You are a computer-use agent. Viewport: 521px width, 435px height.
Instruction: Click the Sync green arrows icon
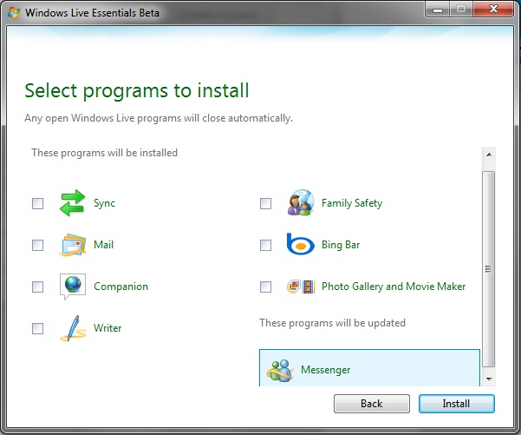(72, 202)
